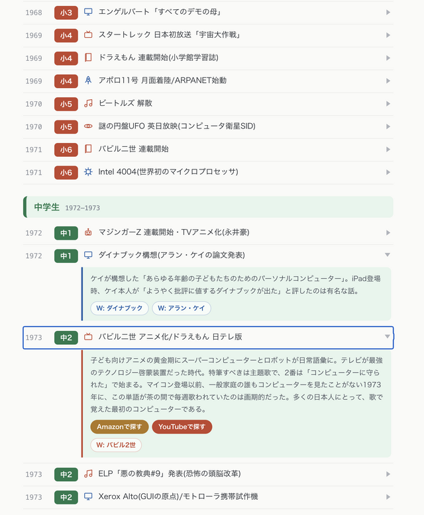The height and width of the screenshot is (515, 424).
Task: Collapse the バビル二世 アニメ化 row arrow
Action: (388, 337)
